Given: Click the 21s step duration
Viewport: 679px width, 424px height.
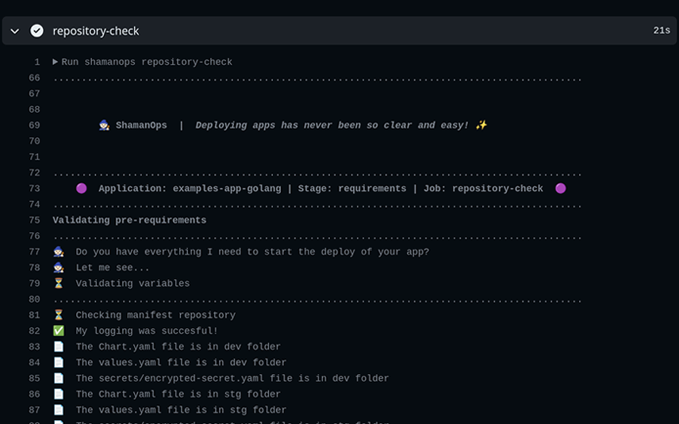Looking at the screenshot, I should (x=662, y=31).
